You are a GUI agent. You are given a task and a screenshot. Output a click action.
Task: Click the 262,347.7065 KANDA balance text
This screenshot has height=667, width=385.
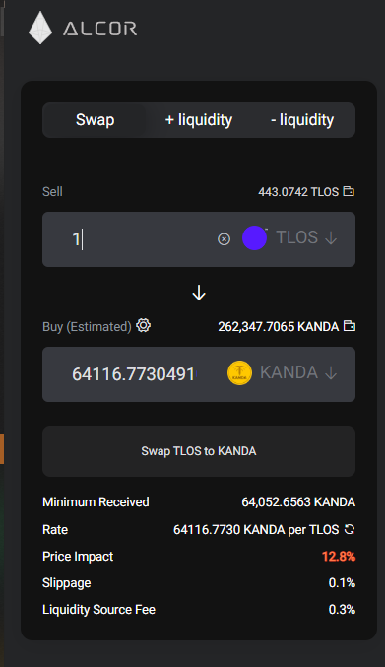pyautogui.click(x=279, y=327)
